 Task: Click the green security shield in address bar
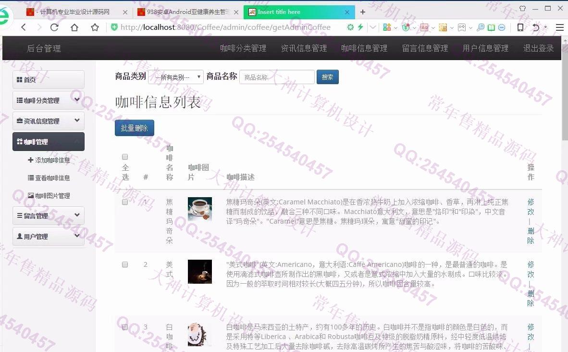(x=114, y=27)
